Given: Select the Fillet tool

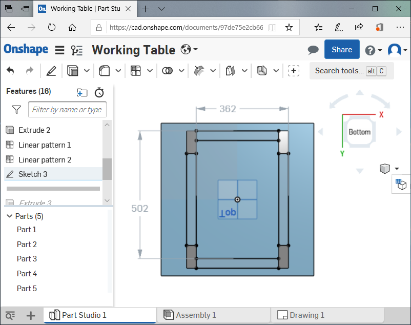Looking at the screenshot, I should point(104,71).
